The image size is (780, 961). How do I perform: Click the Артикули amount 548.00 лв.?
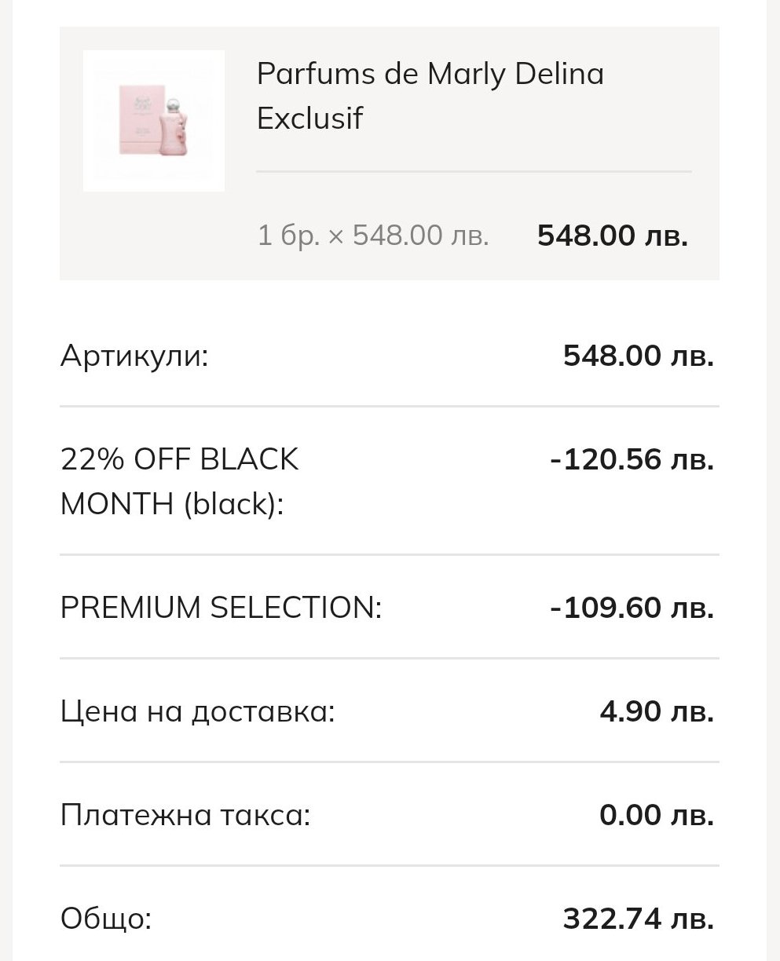(x=638, y=356)
